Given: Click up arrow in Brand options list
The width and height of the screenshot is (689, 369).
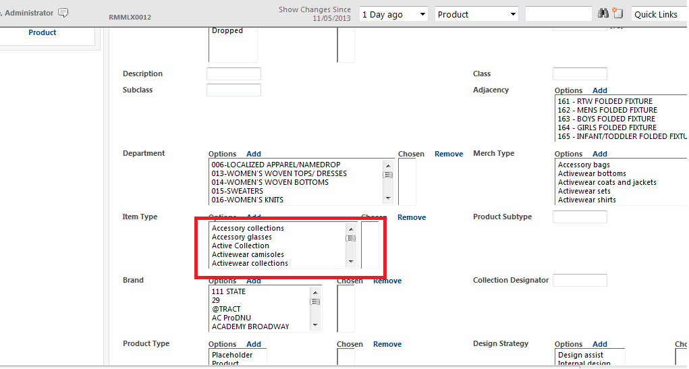Looking at the screenshot, I should (x=314, y=291).
